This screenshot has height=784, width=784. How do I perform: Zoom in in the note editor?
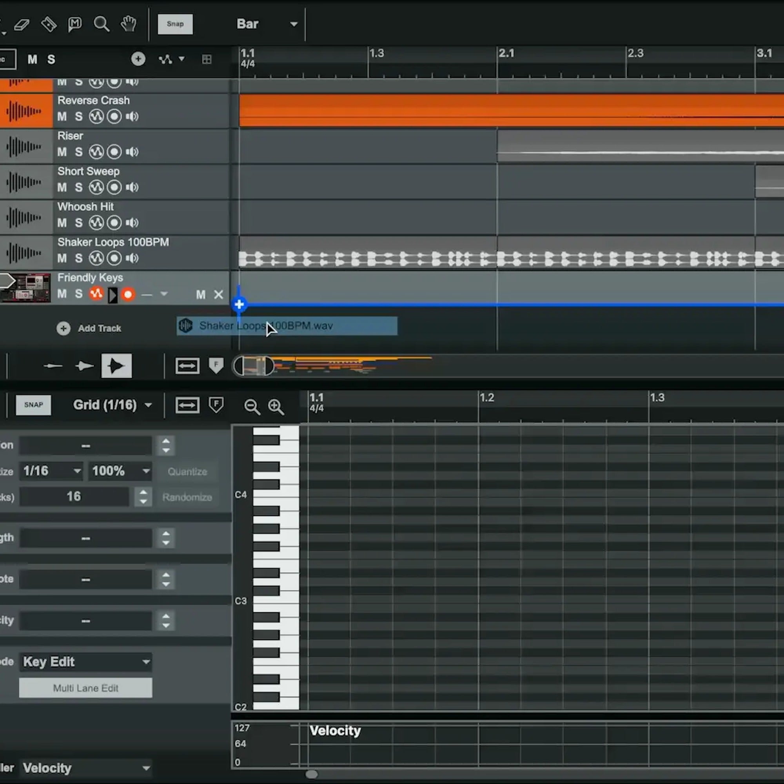(x=276, y=407)
